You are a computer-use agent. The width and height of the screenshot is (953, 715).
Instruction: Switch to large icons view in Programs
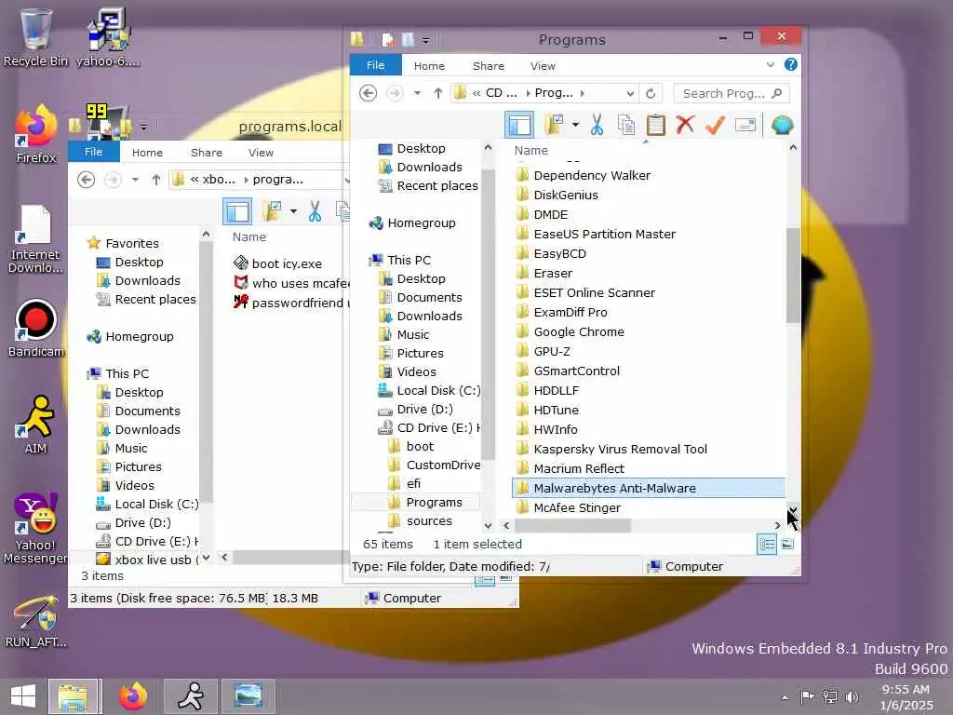point(787,544)
